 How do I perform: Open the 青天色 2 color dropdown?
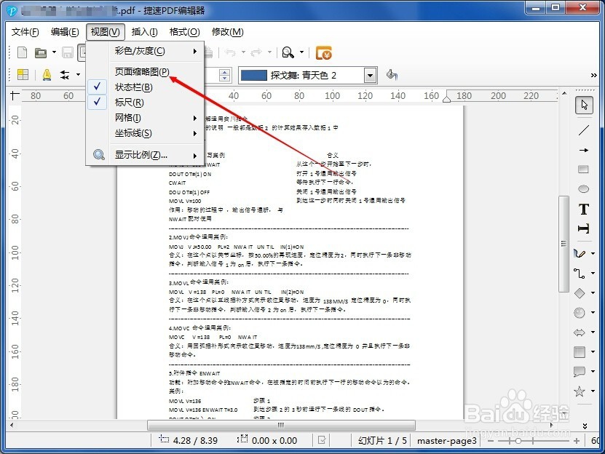pyautogui.click(x=369, y=74)
